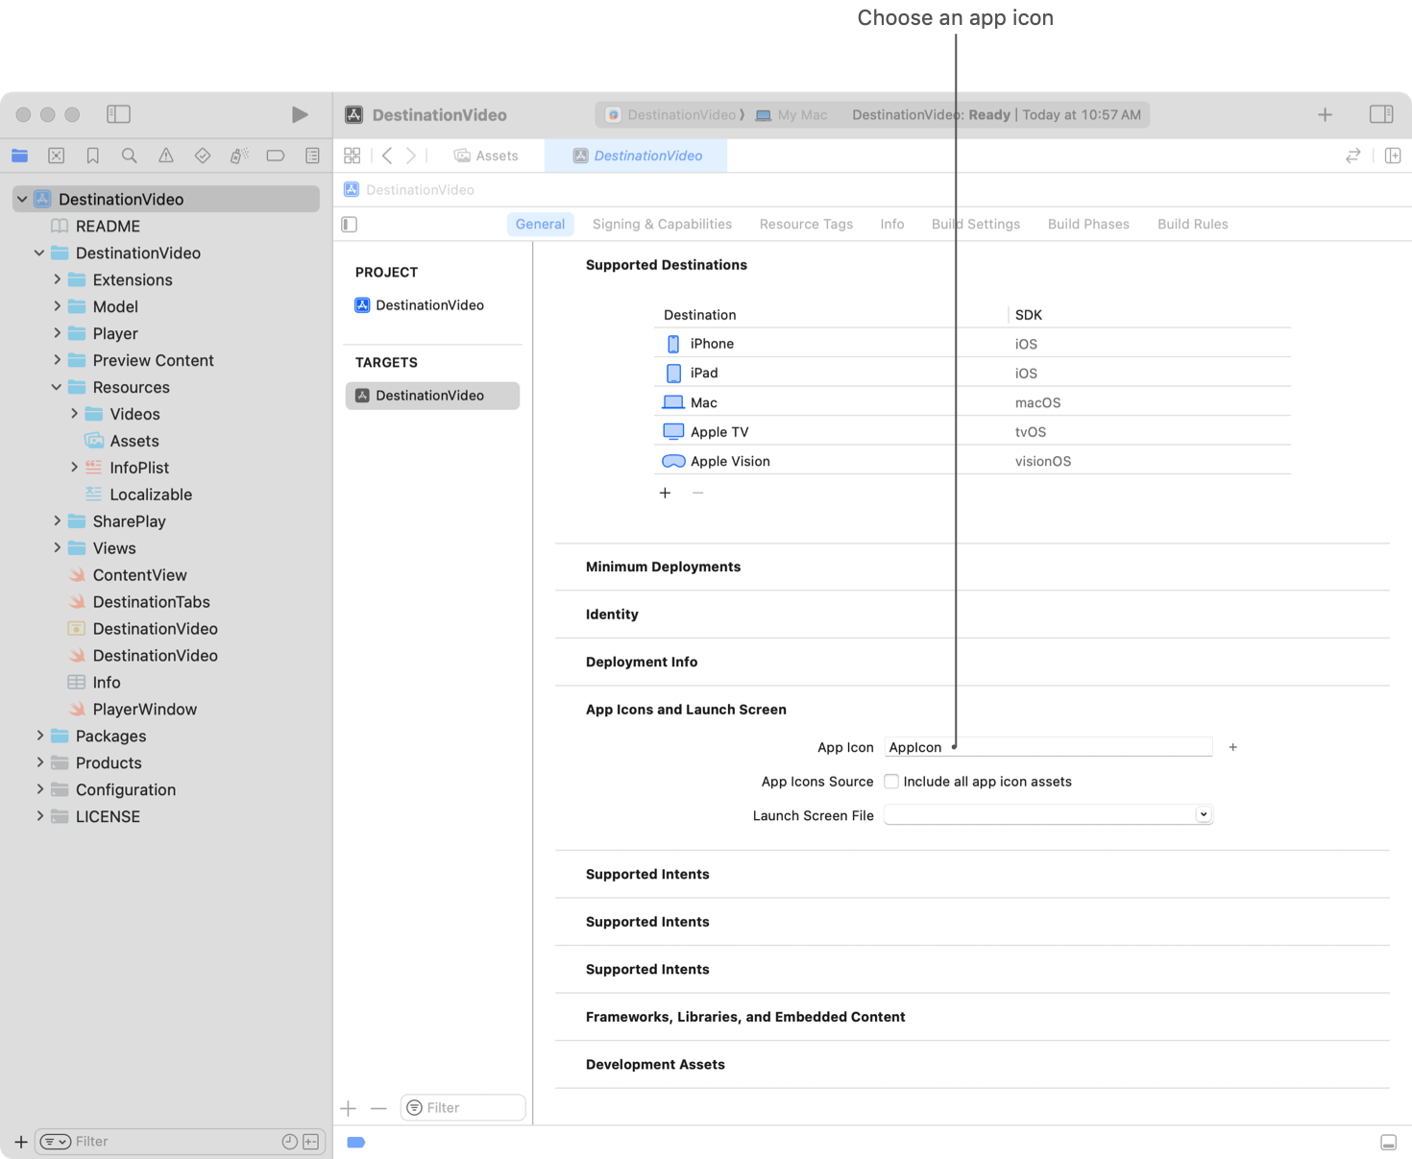The image size is (1412, 1159).
Task: Open the Find navigator magnifier icon
Action: click(x=130, y=156)
